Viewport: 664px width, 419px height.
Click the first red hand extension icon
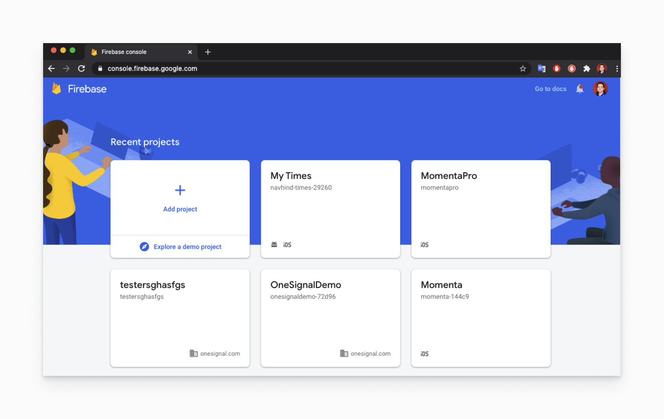point(557,69)
